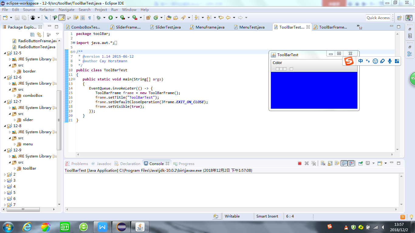The image size is (415, 233).
Task: Click the Open Perspective icon
Action: [x=400, y=18]
